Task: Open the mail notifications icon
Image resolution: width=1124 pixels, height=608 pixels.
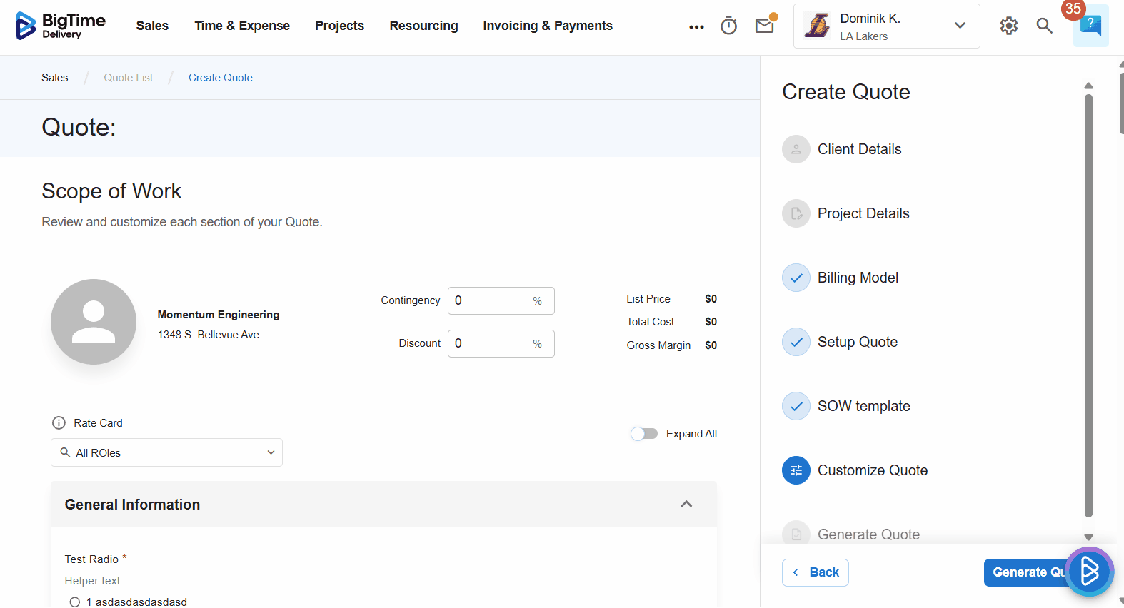Action: (765, 26)
